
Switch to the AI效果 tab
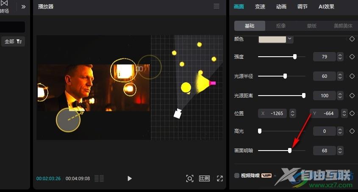pos(327,7)
